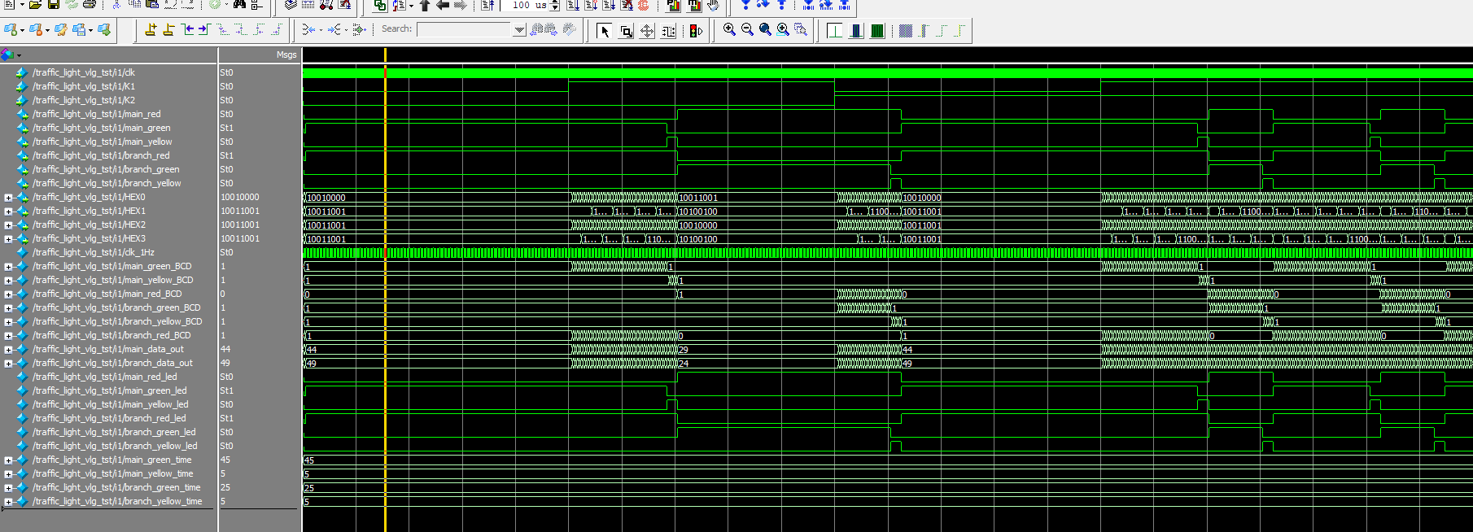Open the signal pane icon dropdown above names

tap(19, 55)
